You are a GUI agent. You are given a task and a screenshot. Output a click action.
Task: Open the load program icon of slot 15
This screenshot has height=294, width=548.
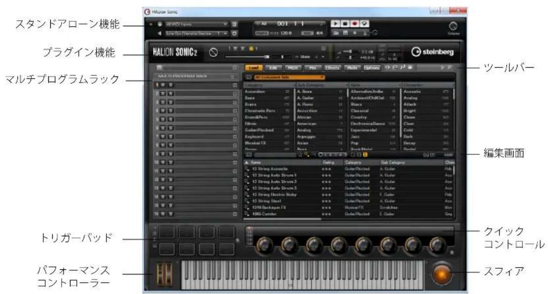pos(235,205)
